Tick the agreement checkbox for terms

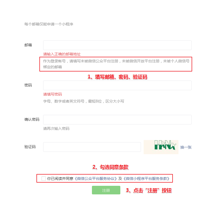tap(43, 179)
